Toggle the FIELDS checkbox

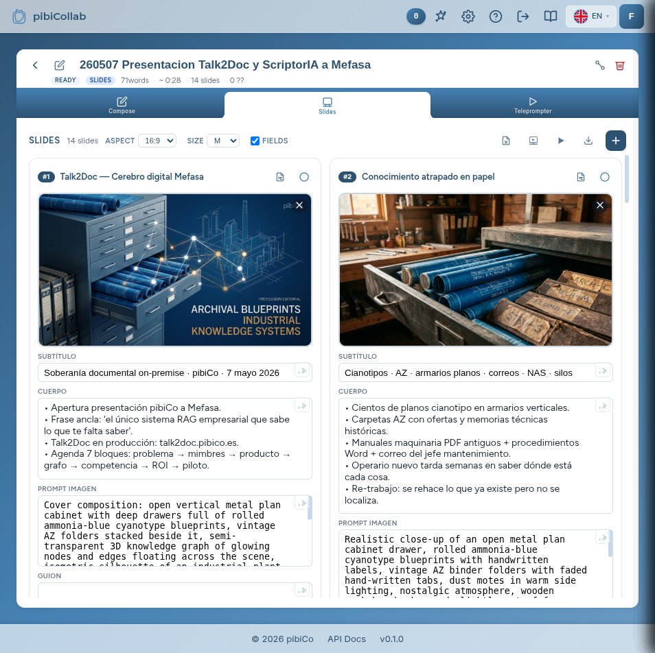[255, 141]
